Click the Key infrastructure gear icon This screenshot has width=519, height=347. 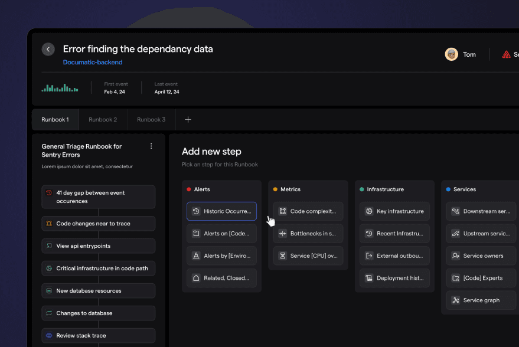pyautogui.click(x=368, y=211)
